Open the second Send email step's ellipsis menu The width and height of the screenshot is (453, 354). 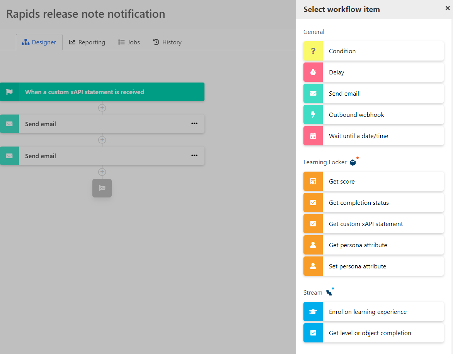194,156
